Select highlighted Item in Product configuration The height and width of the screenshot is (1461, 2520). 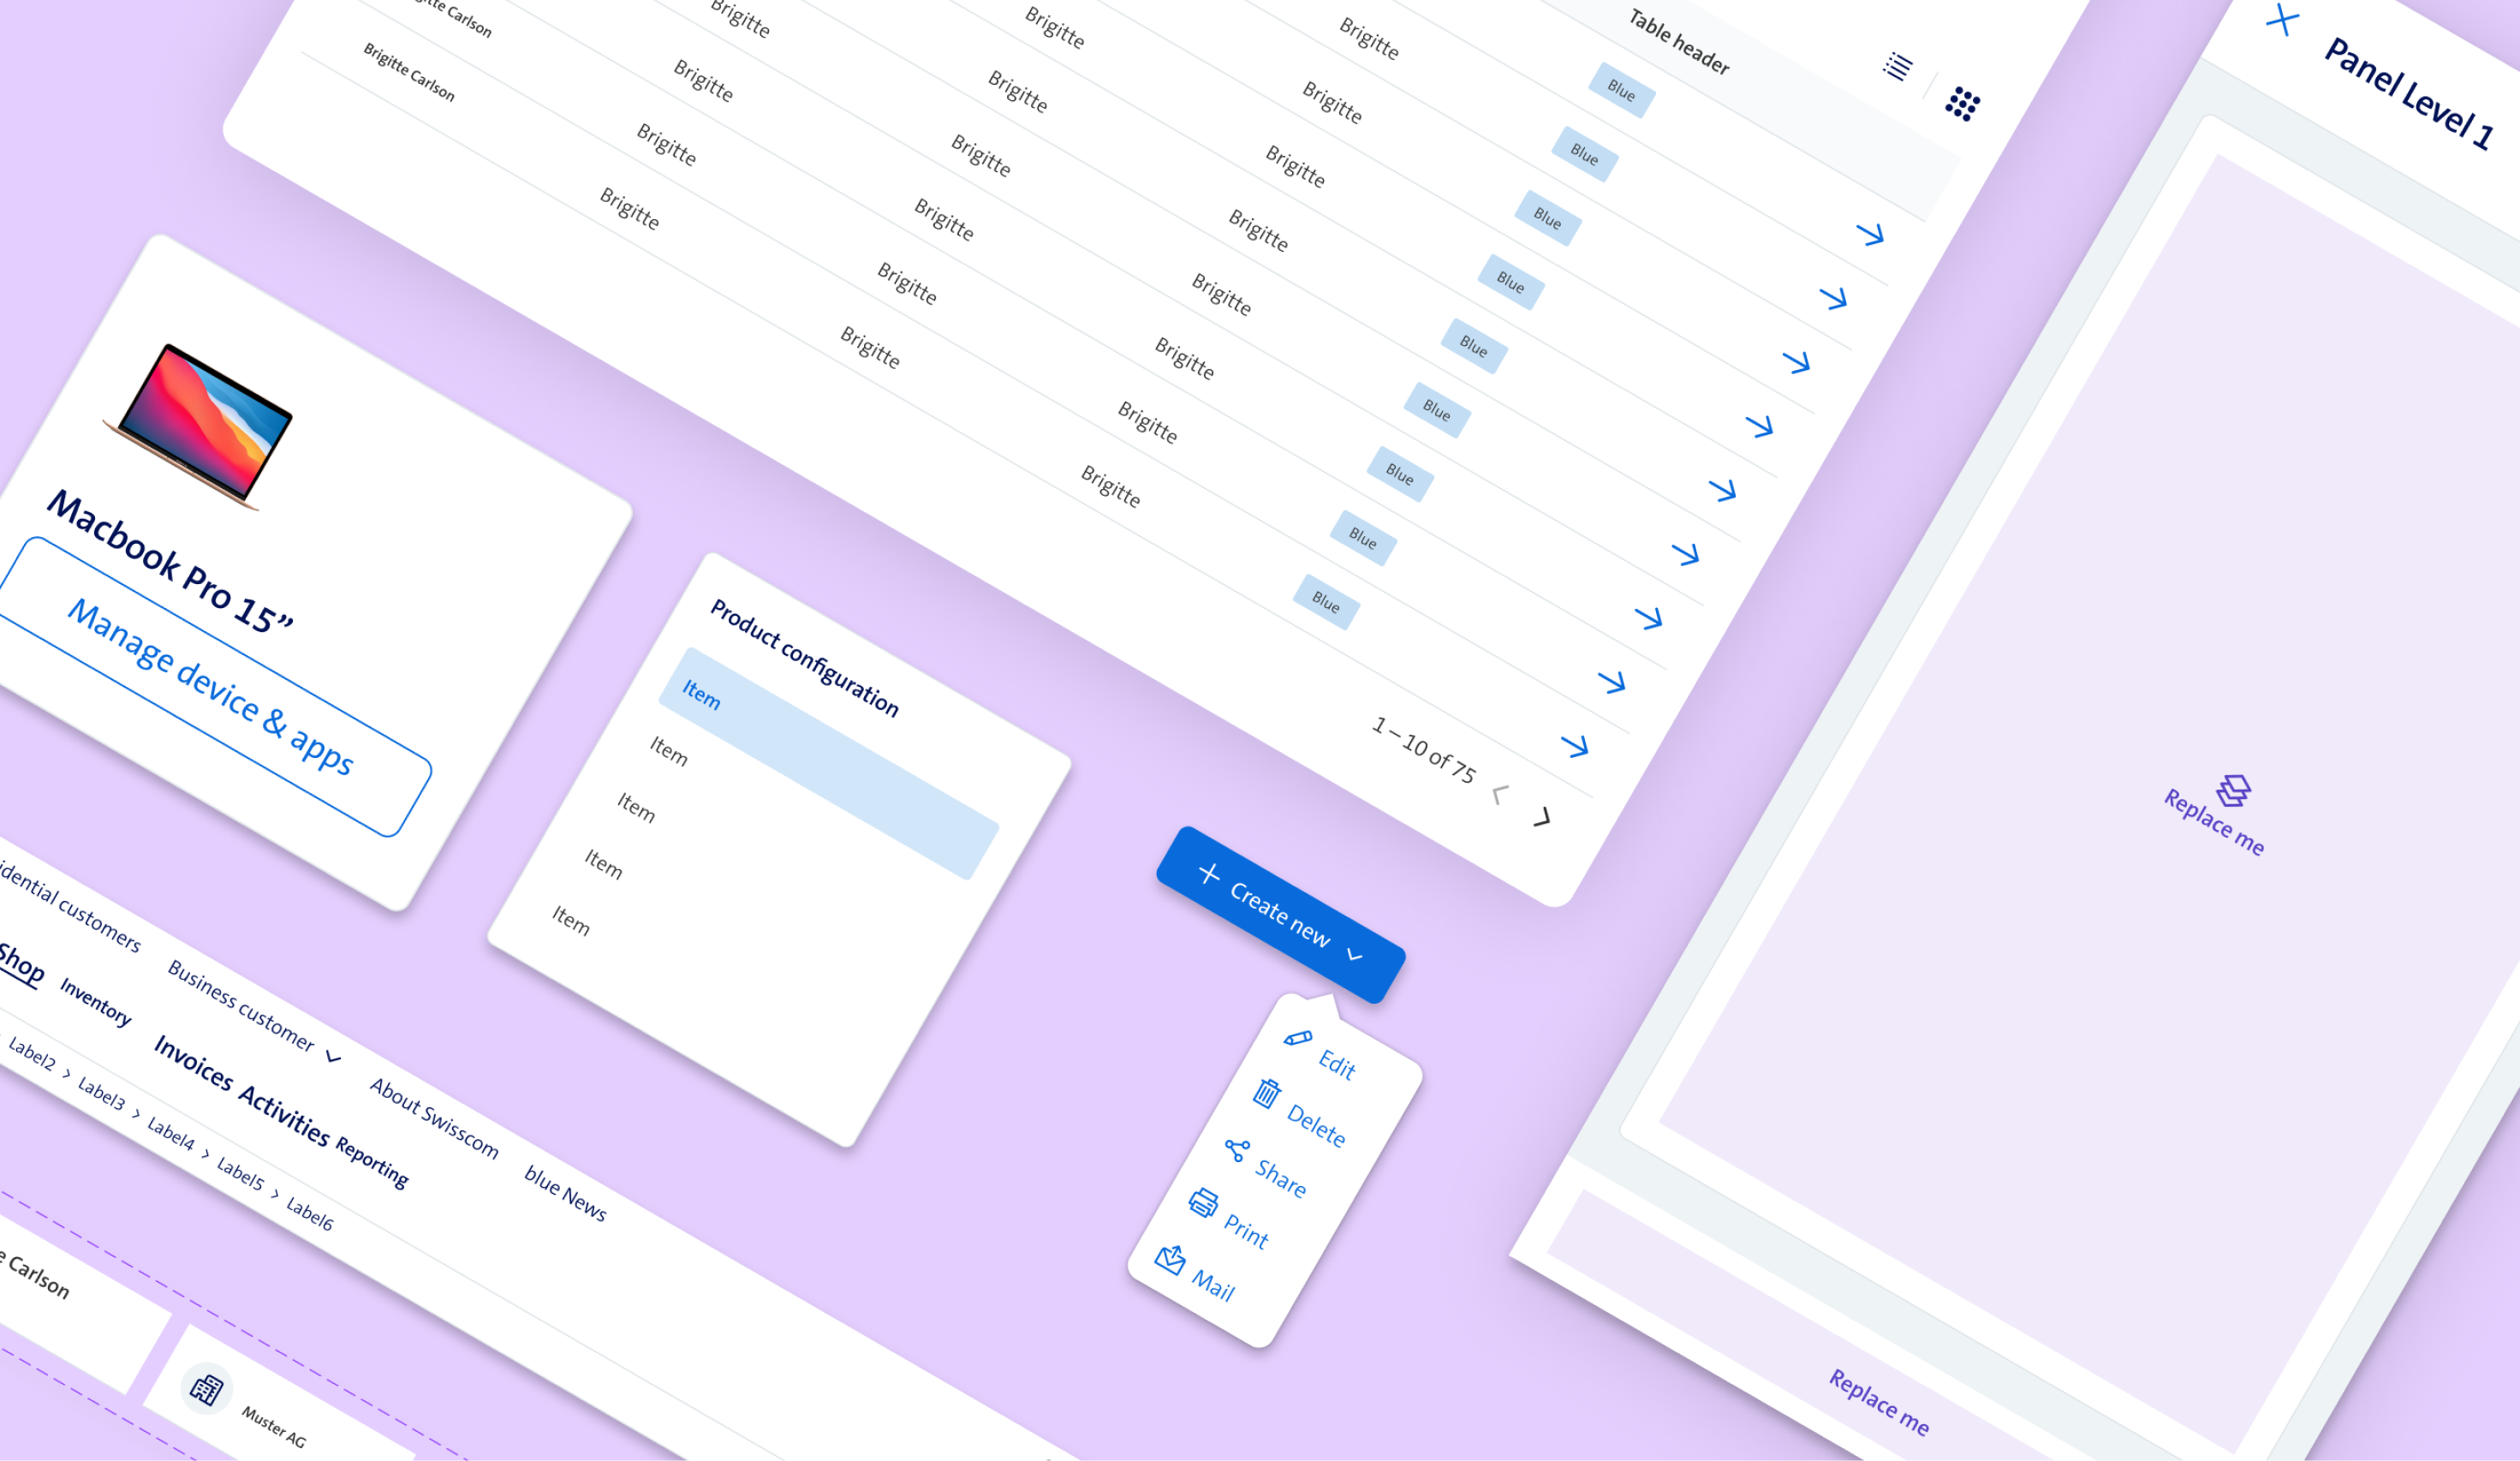[x=829, y=763]
